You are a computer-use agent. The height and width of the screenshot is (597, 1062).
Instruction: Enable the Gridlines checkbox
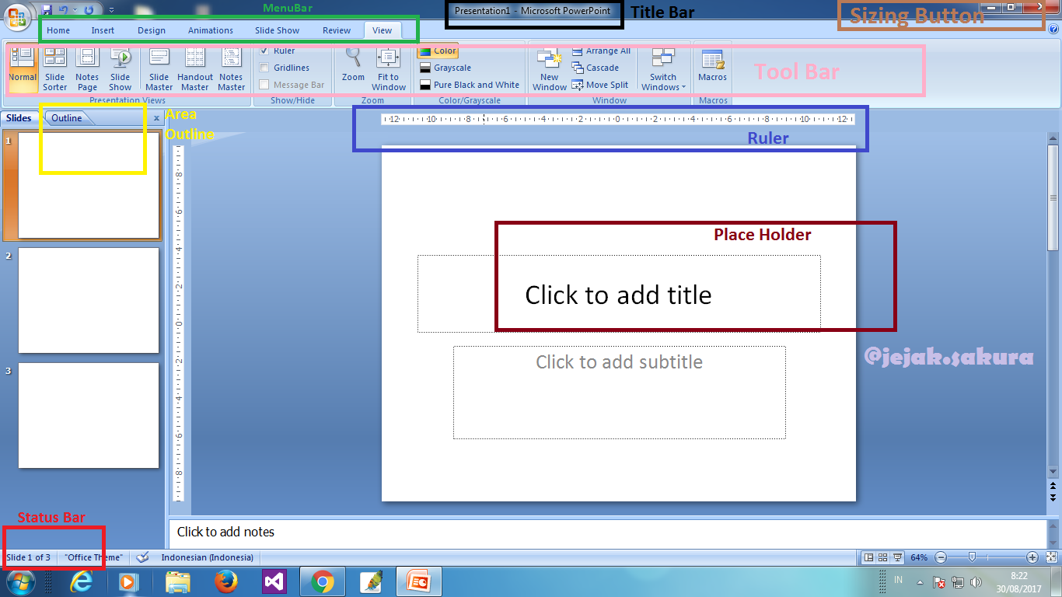[264, 68]
